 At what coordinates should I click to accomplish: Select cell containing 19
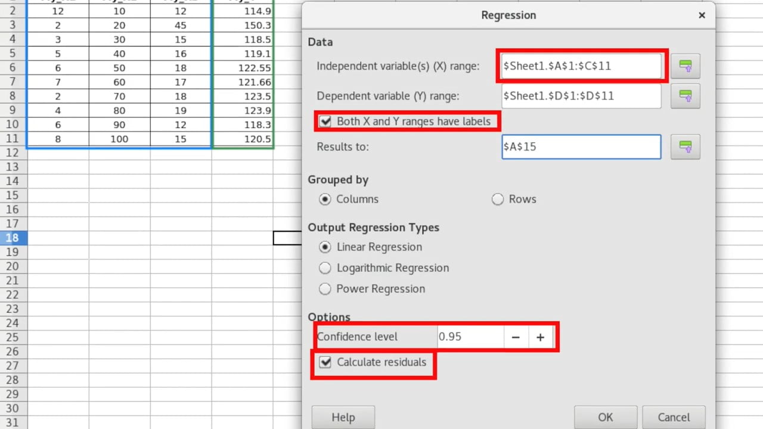[181, 110]
